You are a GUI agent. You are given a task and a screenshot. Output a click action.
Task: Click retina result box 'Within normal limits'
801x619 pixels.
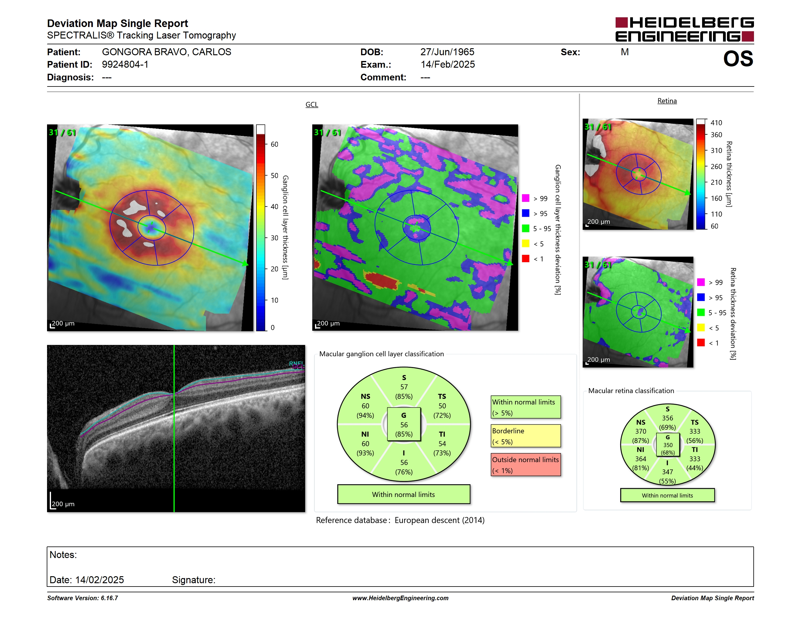point(667,495)
